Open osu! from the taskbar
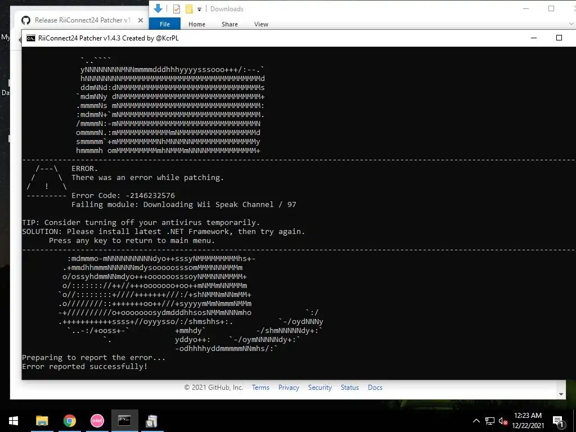Image resolution: width=576 pixels, height=432 pixels. point(97,421)
